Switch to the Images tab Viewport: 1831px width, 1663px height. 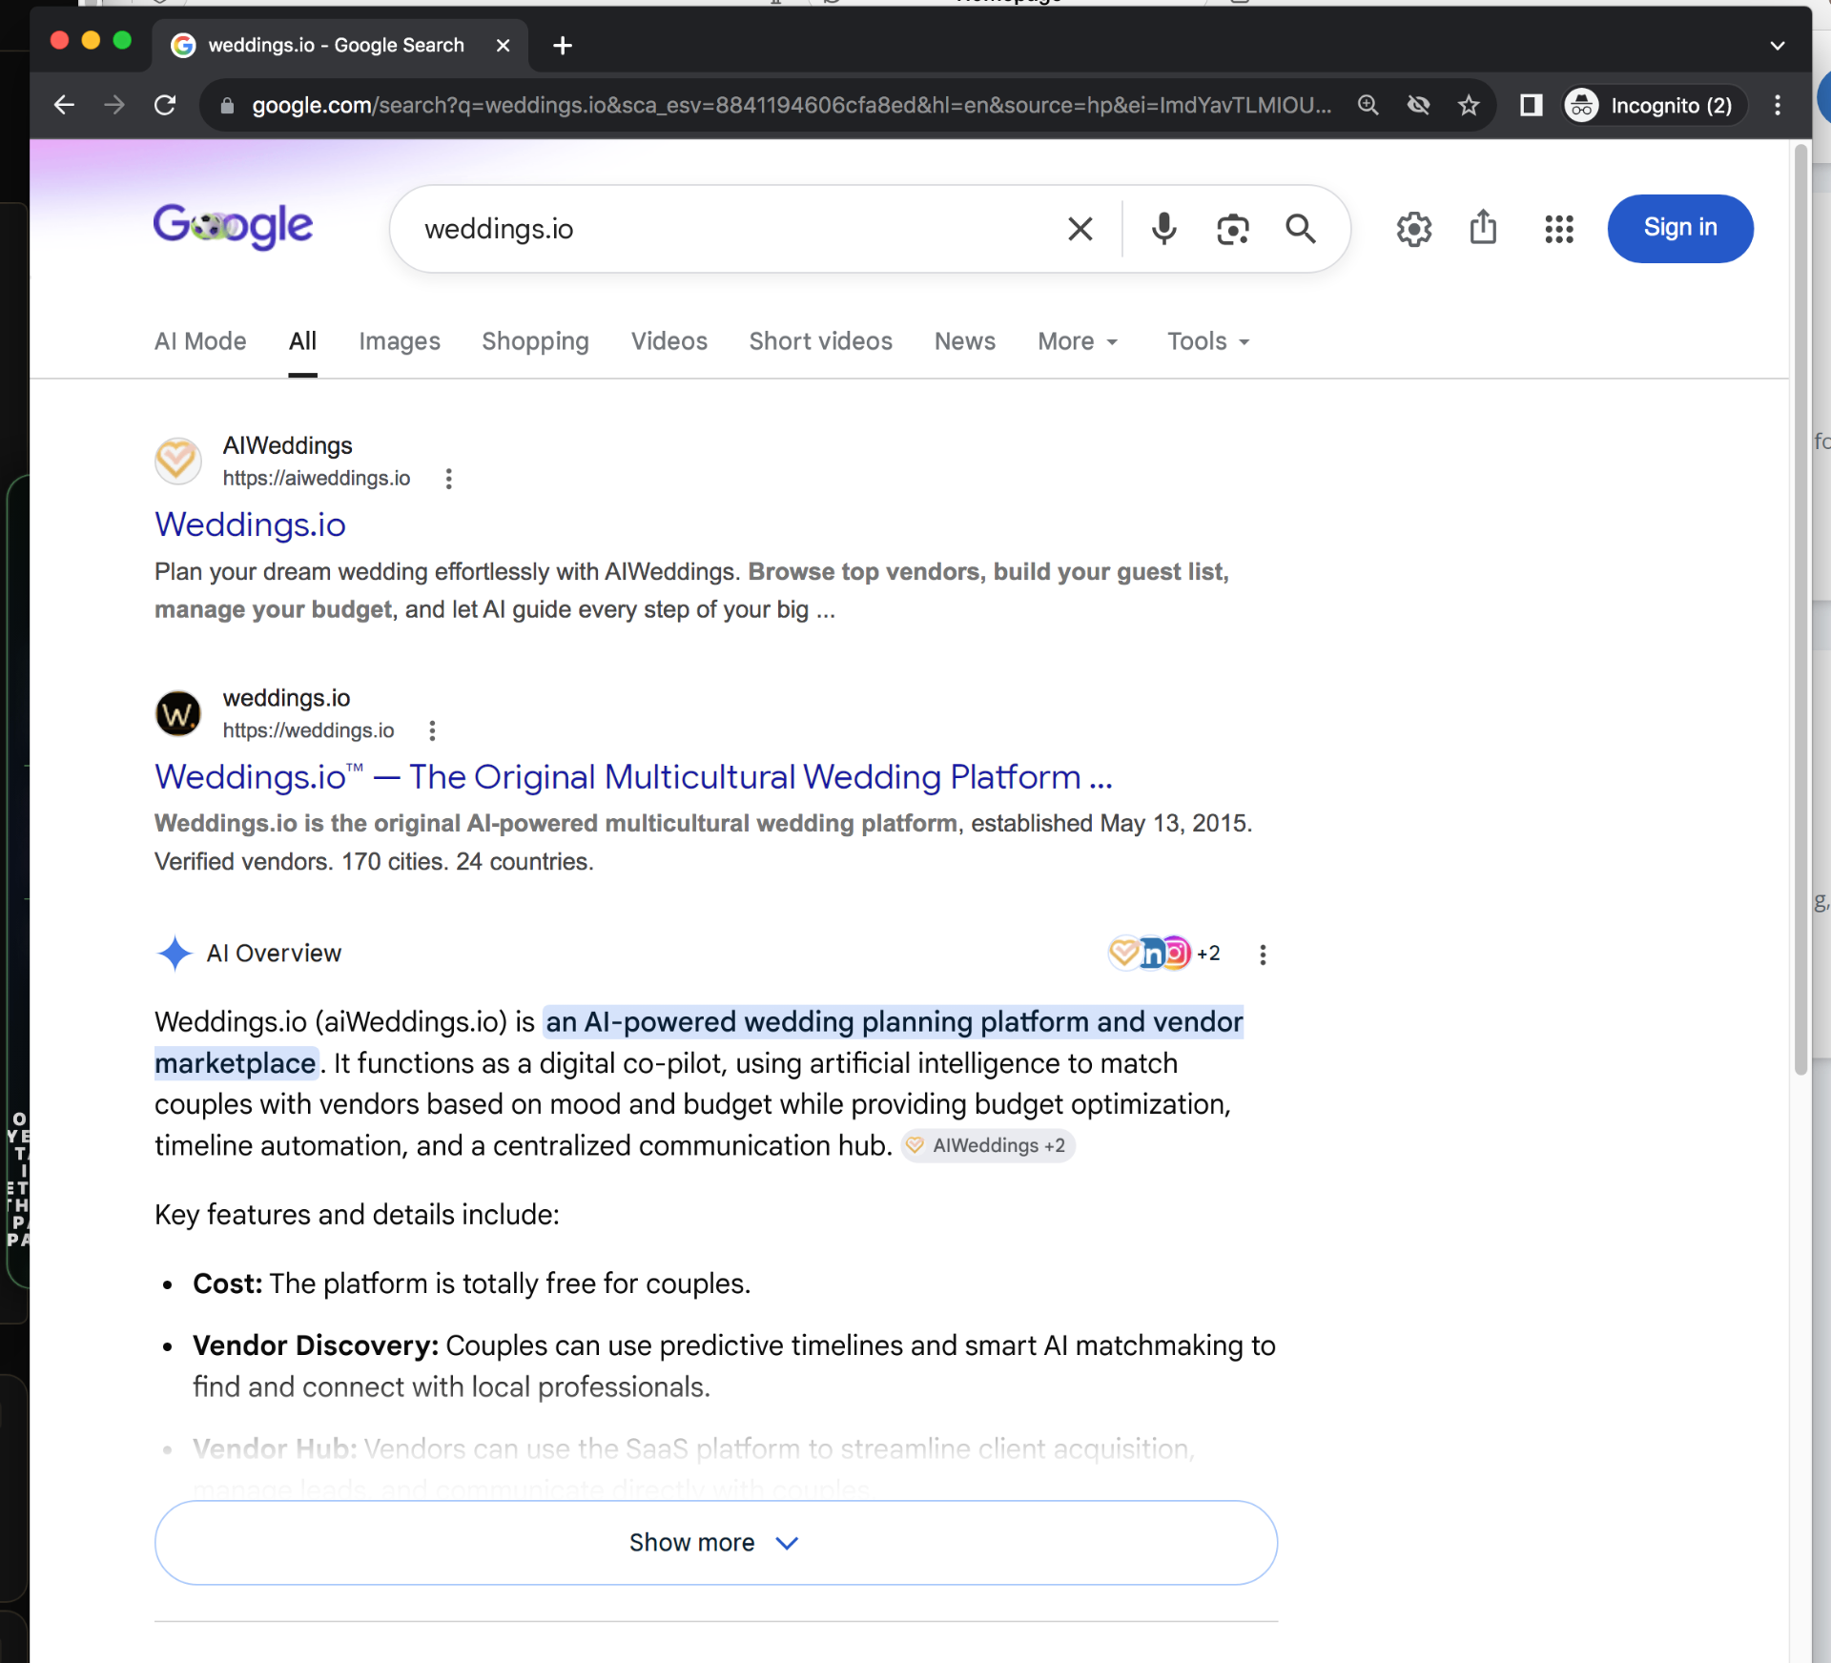[x=400, y=341]
